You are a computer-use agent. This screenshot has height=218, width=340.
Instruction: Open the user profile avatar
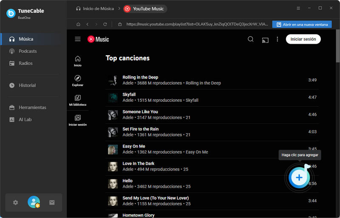coord(34,202)
